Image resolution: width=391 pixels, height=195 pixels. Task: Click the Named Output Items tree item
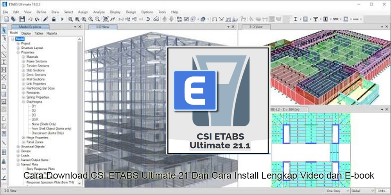point(35,160)
